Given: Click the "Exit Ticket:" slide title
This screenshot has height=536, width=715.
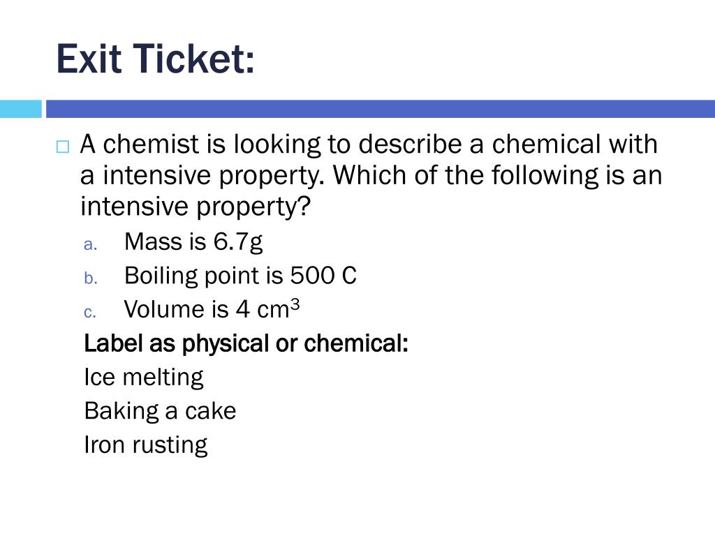Looking at the screenshot, I should click(155, 59).
